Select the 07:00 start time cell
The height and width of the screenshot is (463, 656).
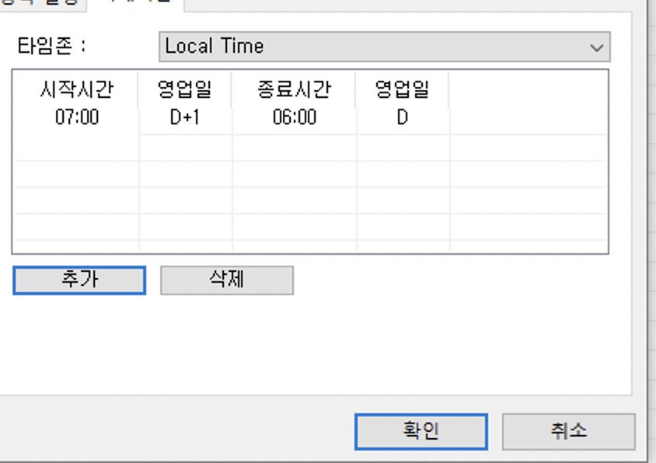click(x=76, y=118)
